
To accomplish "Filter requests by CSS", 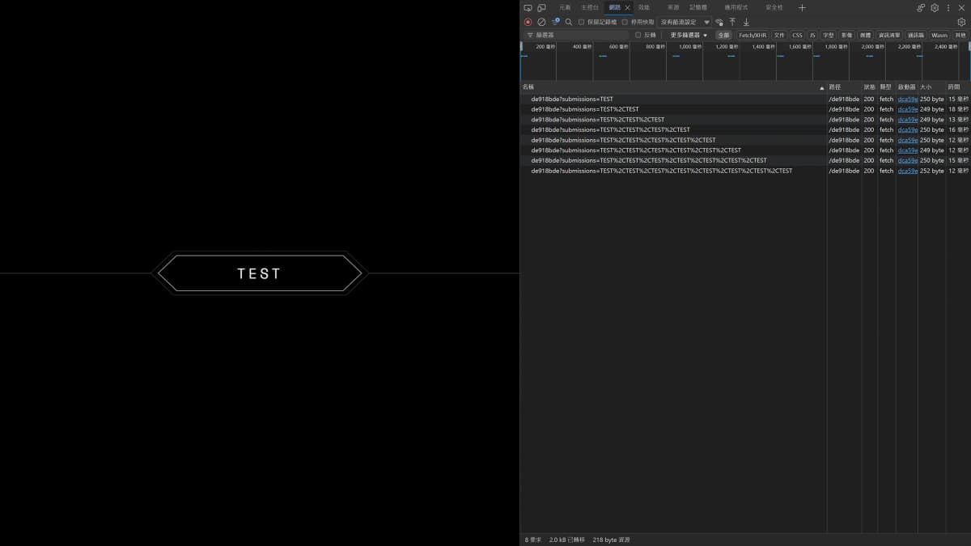I will point(797,35).
